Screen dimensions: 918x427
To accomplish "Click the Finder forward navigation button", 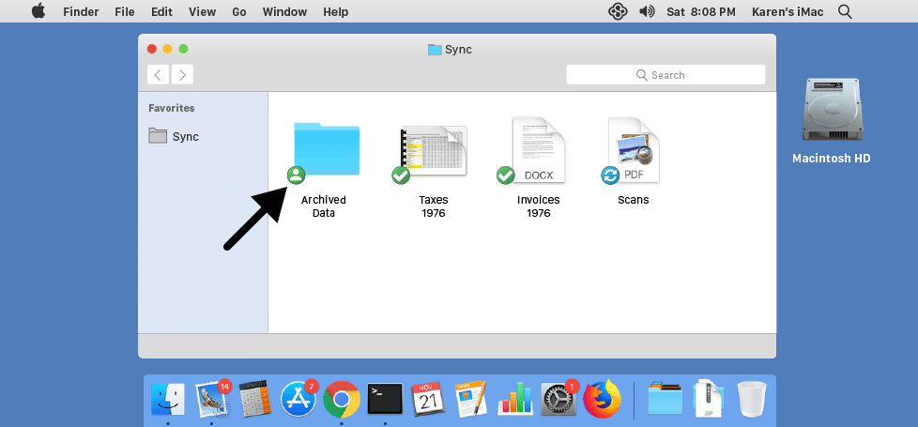I will (182, 75).
